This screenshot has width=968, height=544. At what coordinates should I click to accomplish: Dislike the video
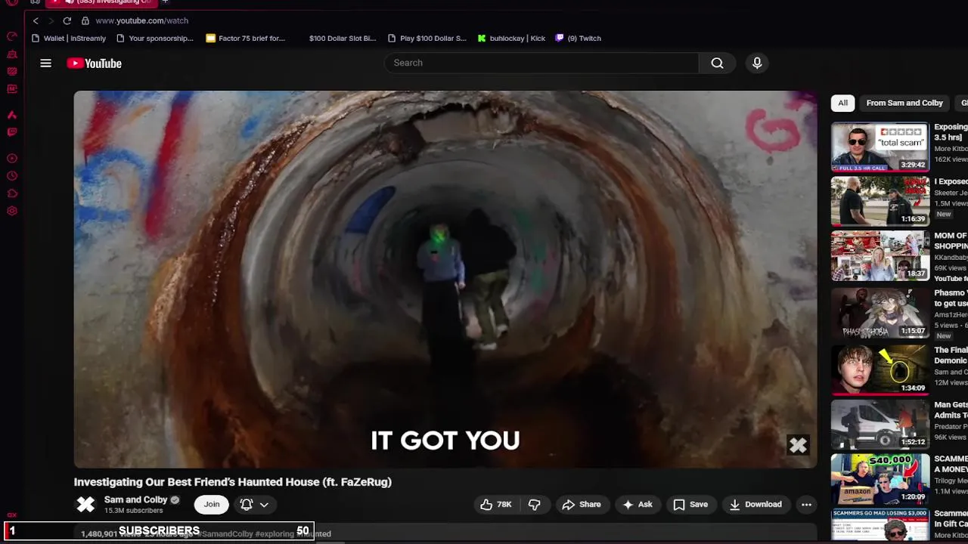(x=534, y=505)
